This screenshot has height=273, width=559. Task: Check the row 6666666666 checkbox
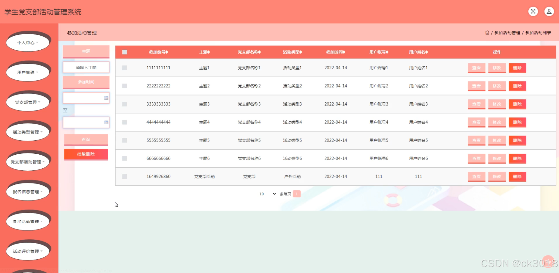pyautogui.click(x=125, y=159)
